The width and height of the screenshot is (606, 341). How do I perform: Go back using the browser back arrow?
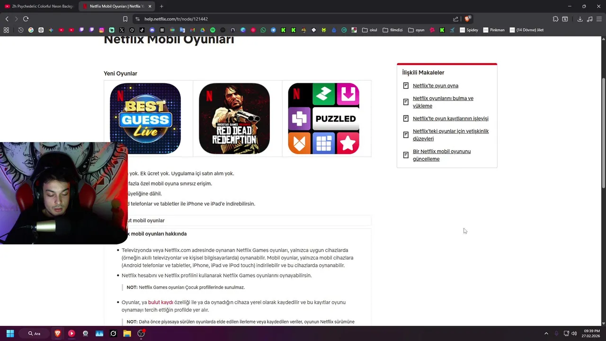[x=7, y=19]
